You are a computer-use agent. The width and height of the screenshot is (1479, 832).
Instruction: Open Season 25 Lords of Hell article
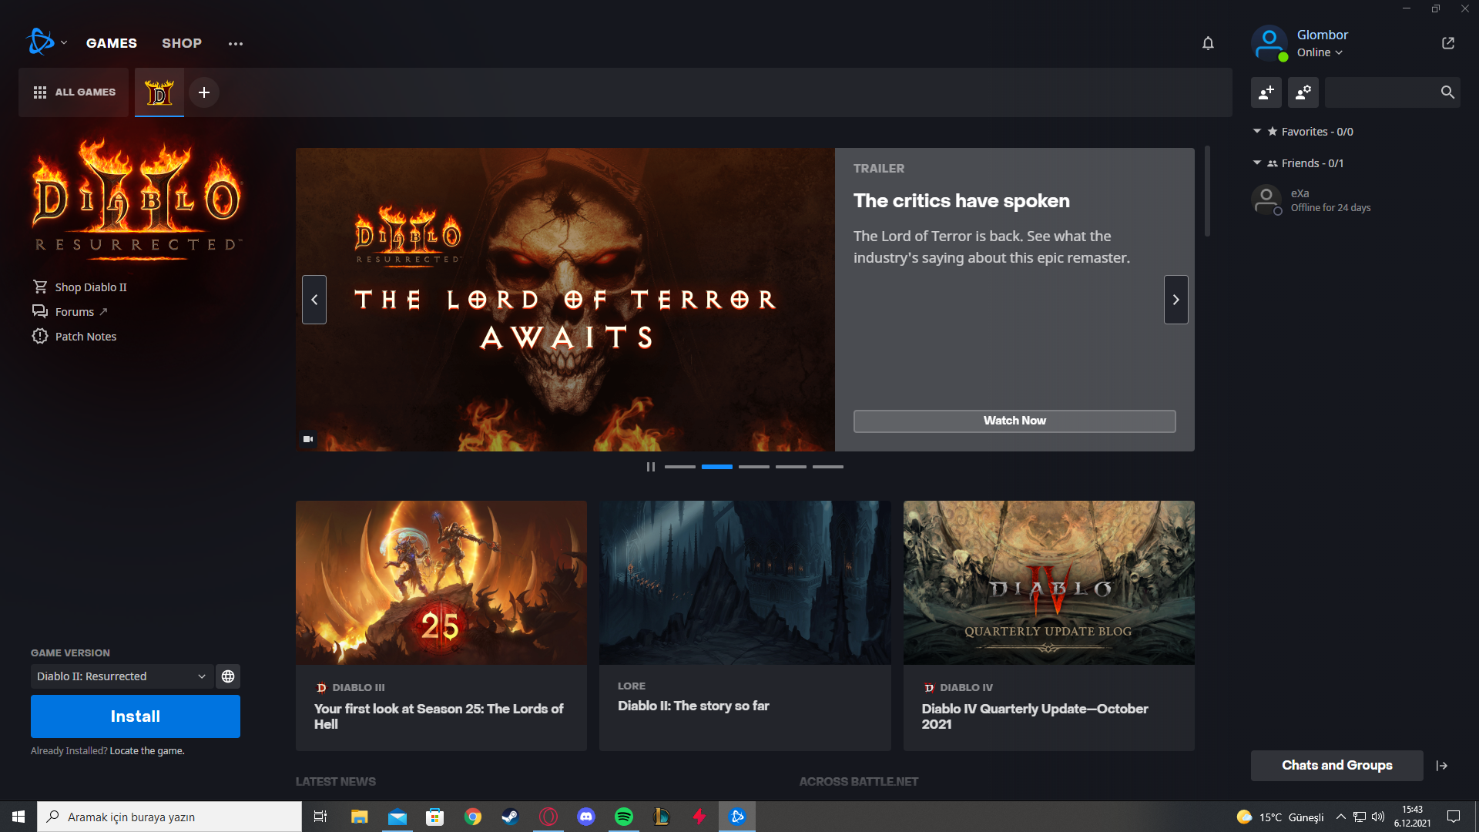click(441, 626)
